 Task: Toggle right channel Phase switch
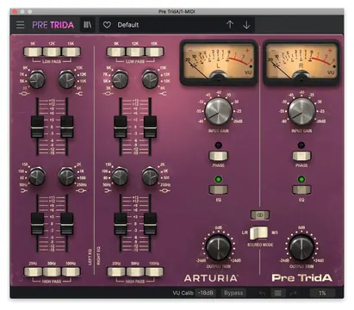(301, 156)
